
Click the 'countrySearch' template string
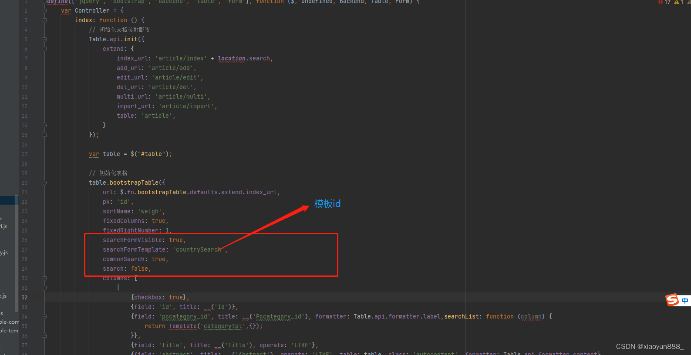[x=199, y=249]
